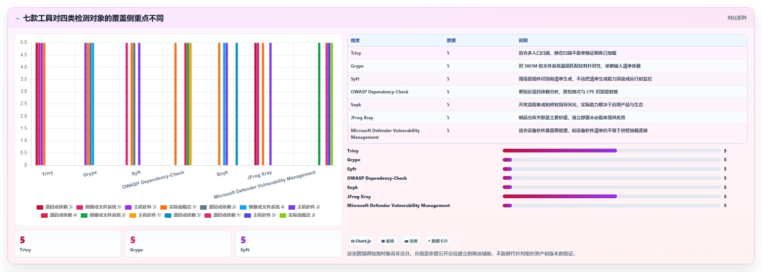This screenshot has width=762, height=272.
Task: Click the teal bar in the Snyk chart group
Action: coord(237,104)
